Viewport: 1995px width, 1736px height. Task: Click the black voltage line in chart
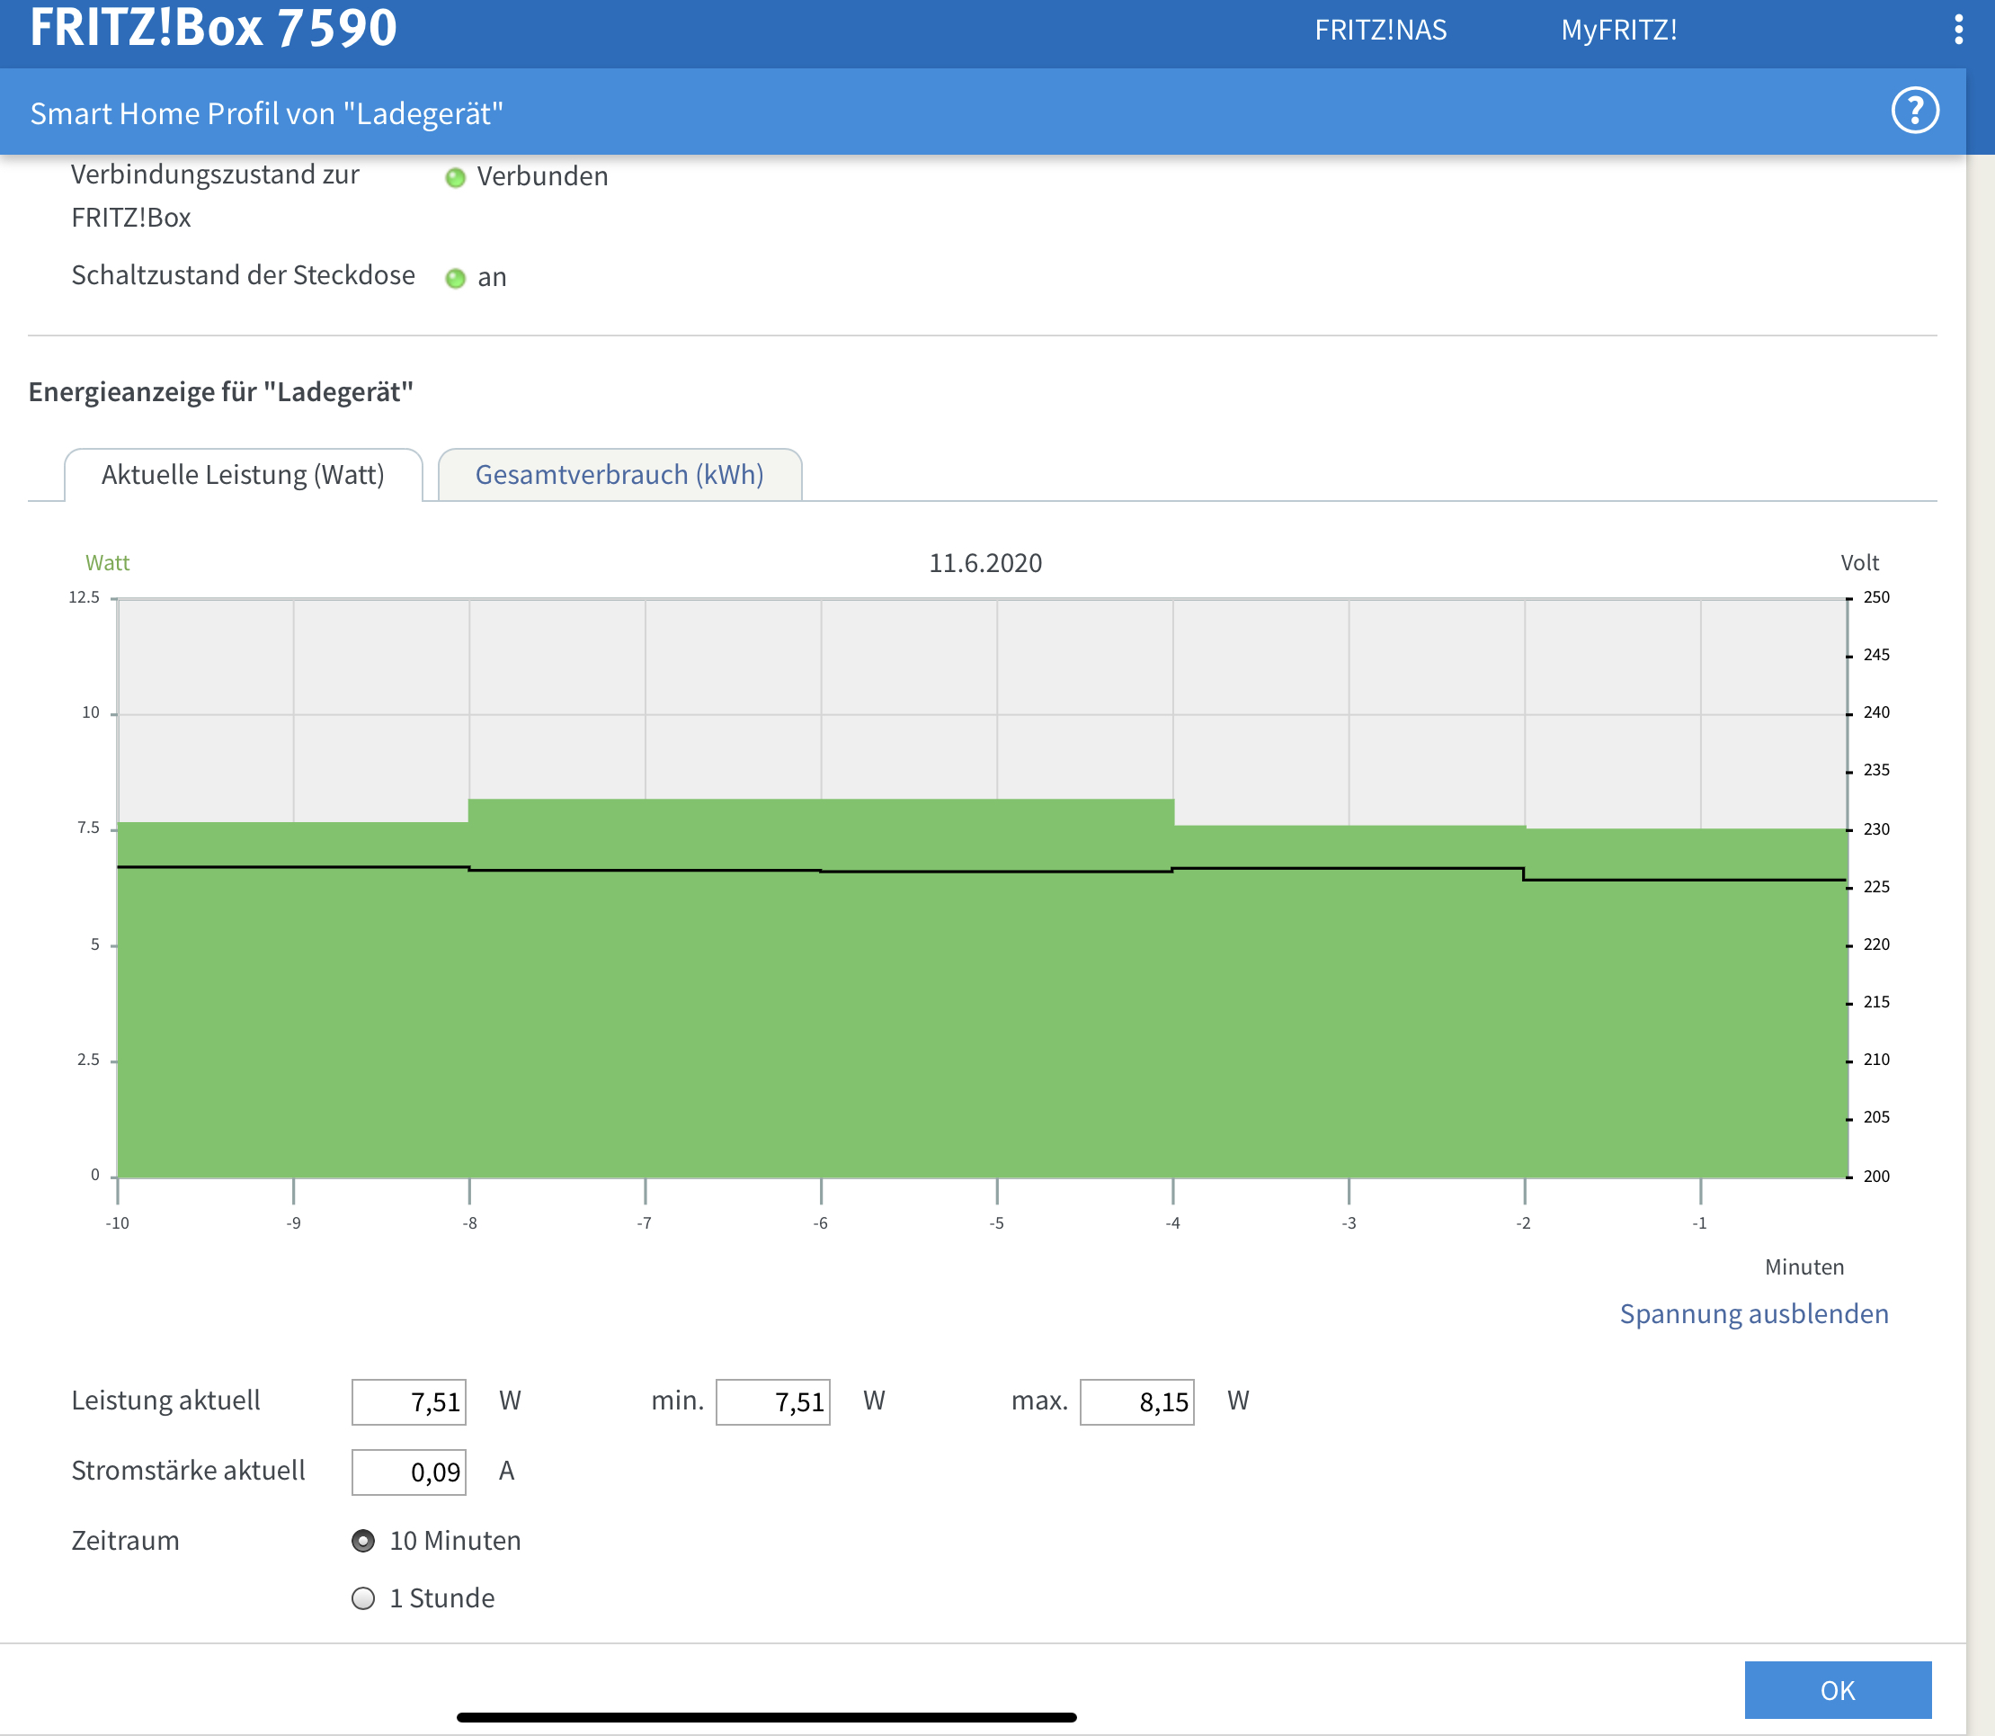[x=982, y=871]
